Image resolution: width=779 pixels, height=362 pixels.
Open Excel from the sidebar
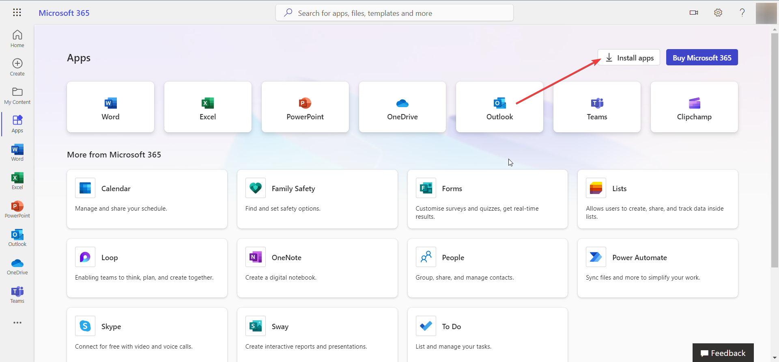click(x=17, y=181)
